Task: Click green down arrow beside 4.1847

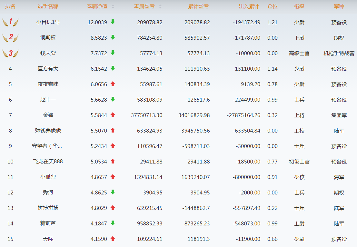Action: tap(113, 223)
